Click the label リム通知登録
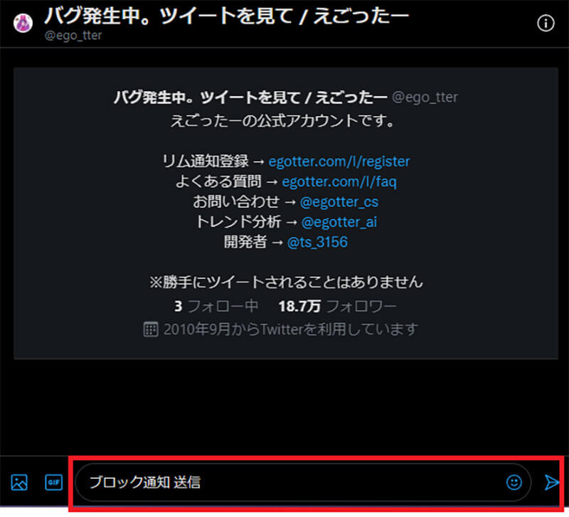Image resolution: width=569 pixels, height=517 pixels. click(206, 161)
